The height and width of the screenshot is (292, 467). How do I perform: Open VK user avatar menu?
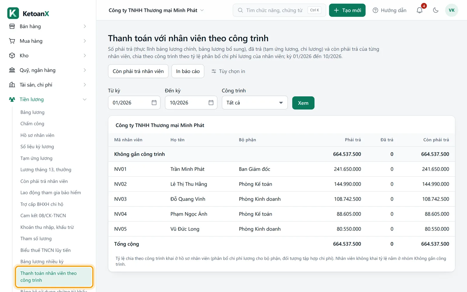pyautogui.click(x=452, y=10)
